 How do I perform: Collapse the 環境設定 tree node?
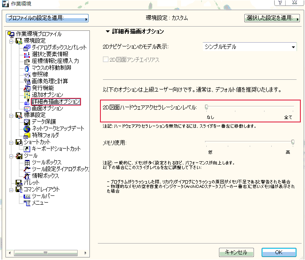[x=11, y=41]
